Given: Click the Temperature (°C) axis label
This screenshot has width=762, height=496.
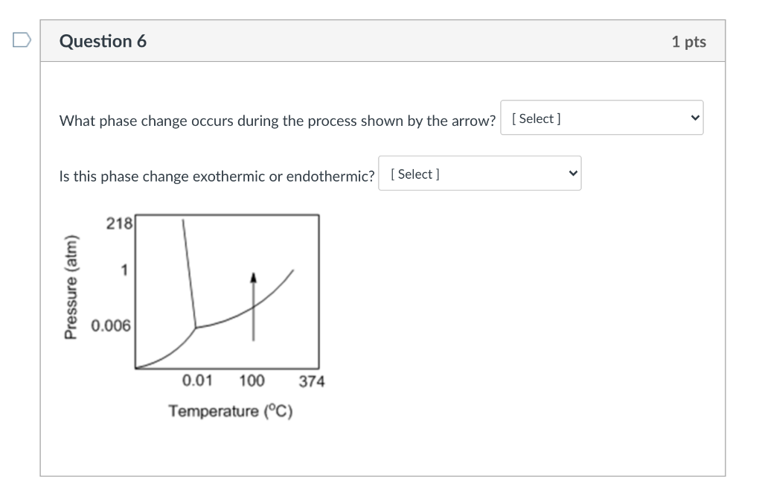Looking at the screenshot, I should pos(230,410).
